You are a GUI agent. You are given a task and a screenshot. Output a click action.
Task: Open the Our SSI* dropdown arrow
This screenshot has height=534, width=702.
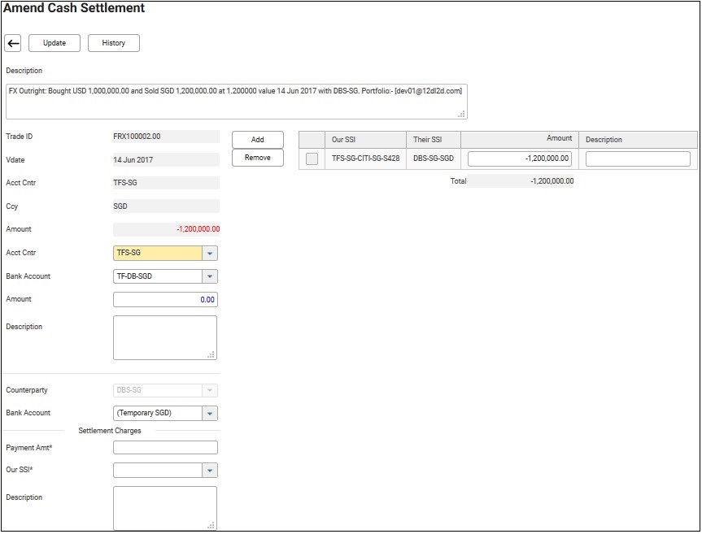pyautogui.click(x=210, y=471)
